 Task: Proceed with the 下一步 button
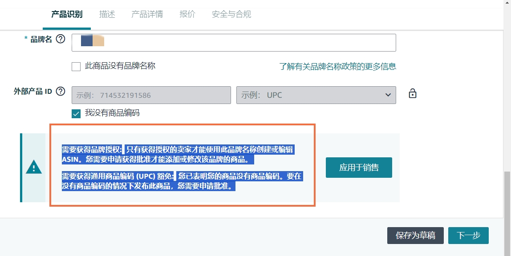(x=468, y=236)
